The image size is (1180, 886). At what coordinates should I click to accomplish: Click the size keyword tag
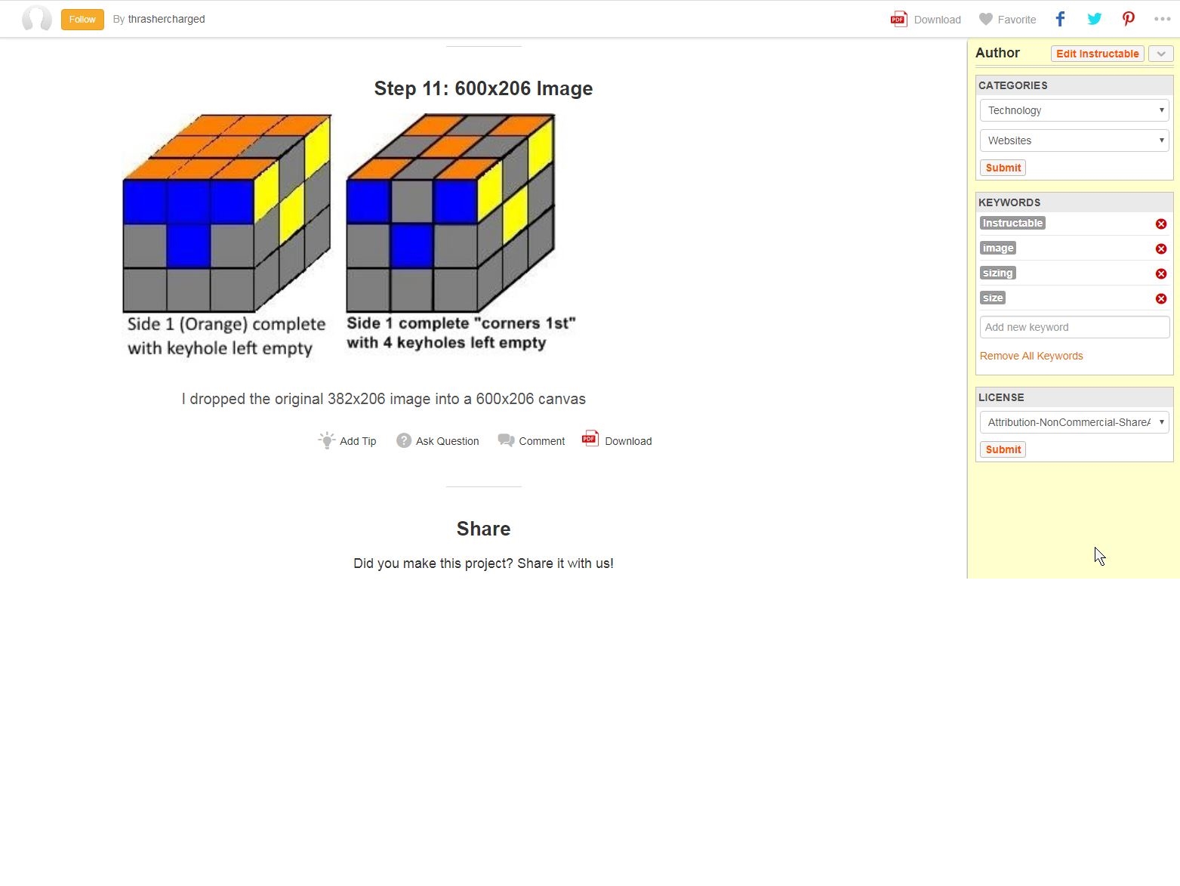993,298
